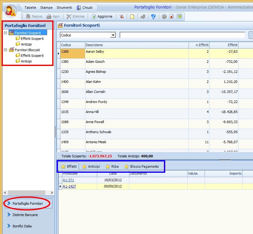Click the blue funnel filter icon
253x234 pixels.
click(153, 17)
